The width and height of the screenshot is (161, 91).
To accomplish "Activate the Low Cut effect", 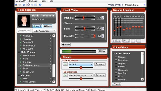I will 116,73.
